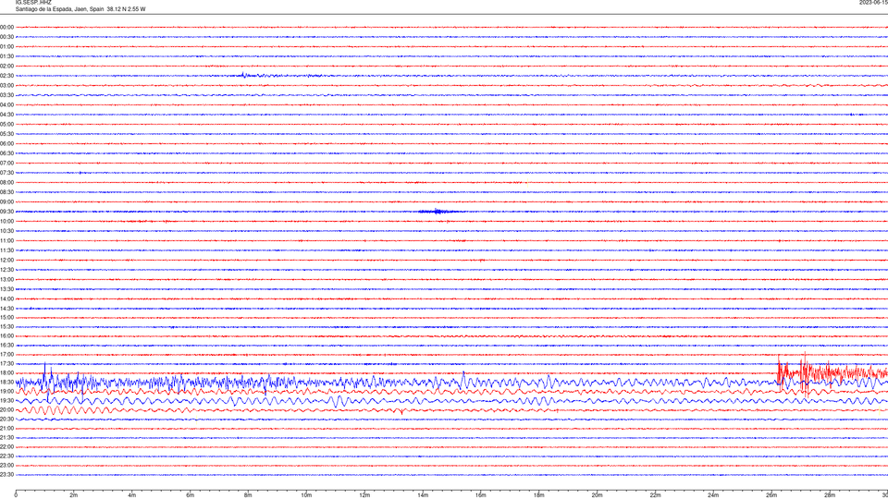Select the 07:30 time label
Image resolution: width=888 pixels, height=499 pixels.
point(6,173)
